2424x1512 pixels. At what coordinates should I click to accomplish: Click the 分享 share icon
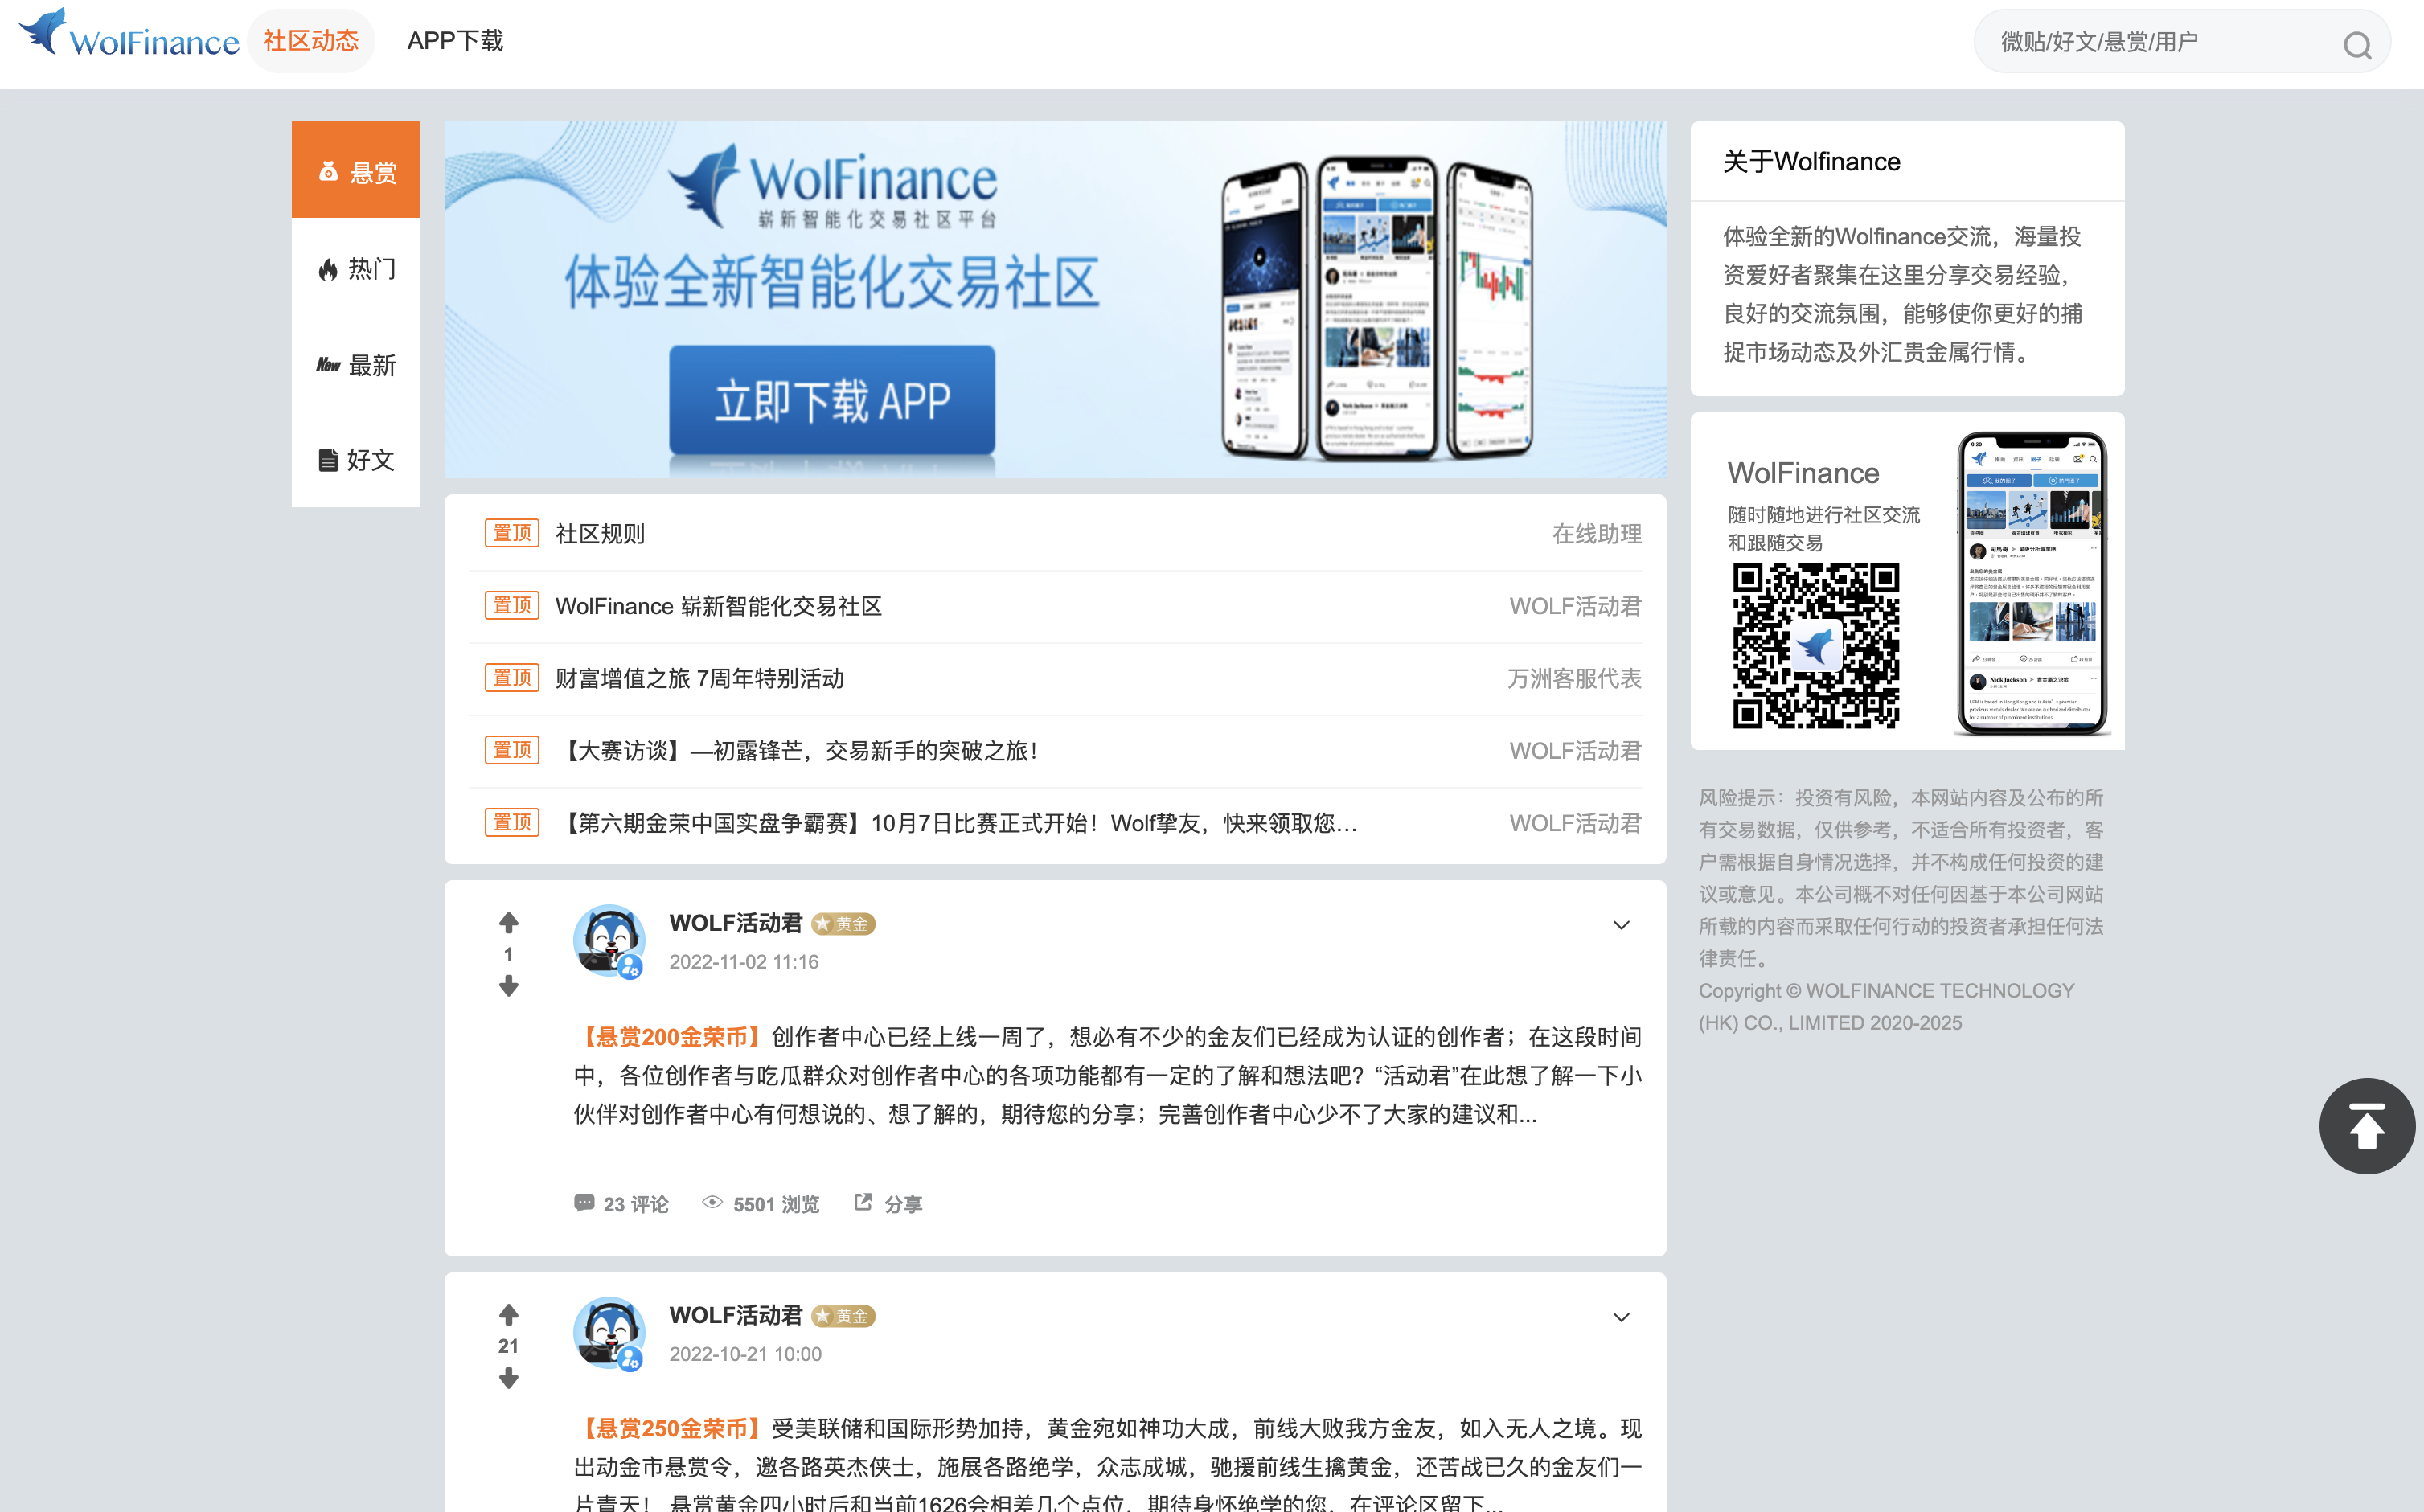pos(863,1202)
